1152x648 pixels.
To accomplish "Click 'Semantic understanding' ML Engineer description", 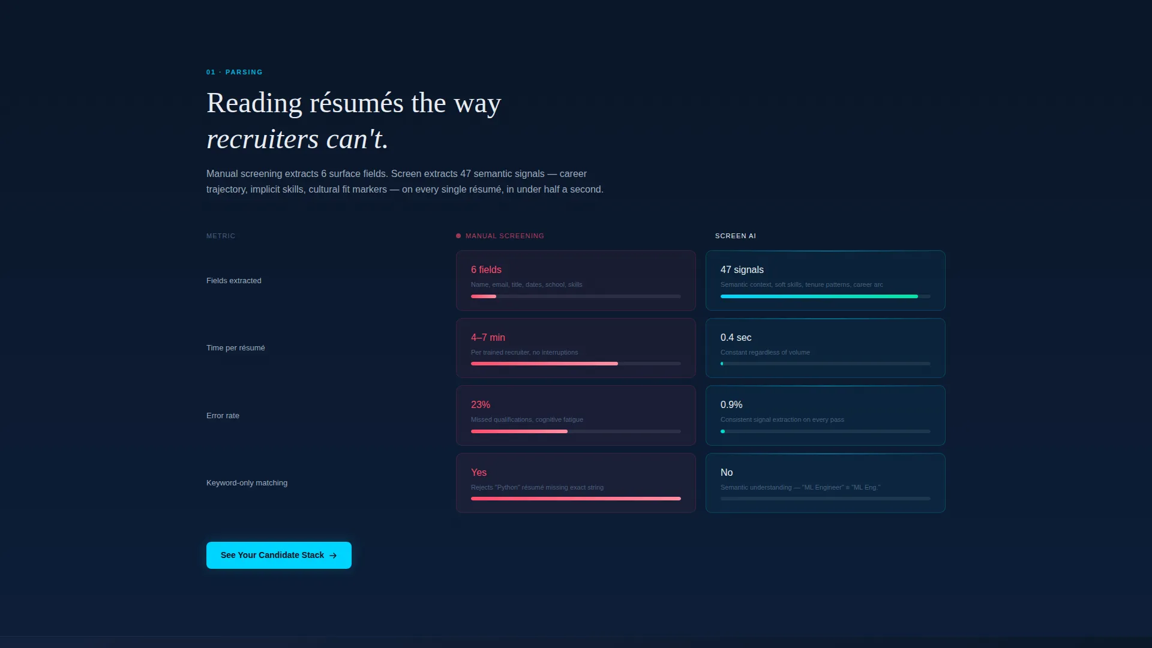I will tap(800, 487).
